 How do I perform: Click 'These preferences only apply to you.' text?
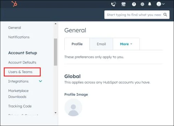[94, 57]
